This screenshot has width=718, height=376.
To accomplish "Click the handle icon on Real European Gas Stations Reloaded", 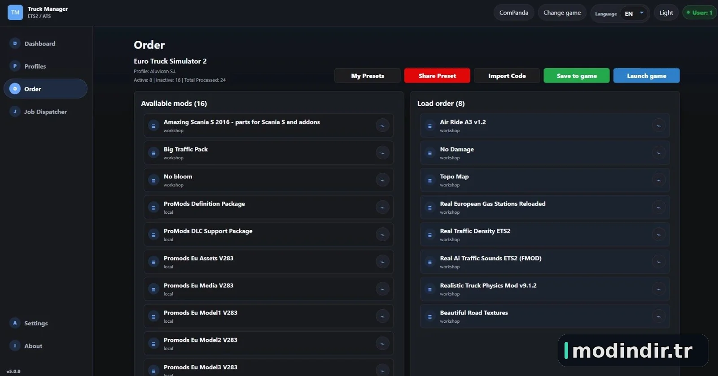I will 430,208.
